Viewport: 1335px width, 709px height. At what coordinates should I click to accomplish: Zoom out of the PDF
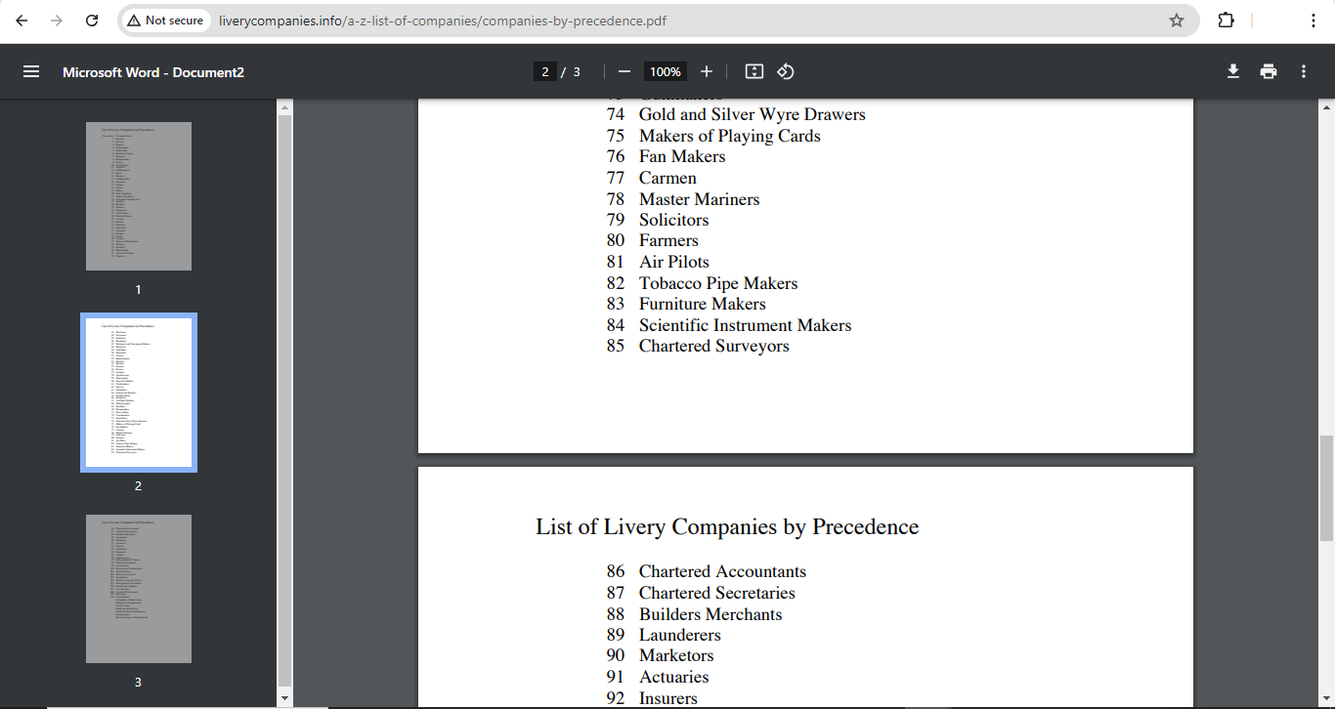(624, 71)
